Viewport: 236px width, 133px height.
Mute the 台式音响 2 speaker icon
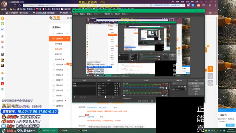[163, 95]
